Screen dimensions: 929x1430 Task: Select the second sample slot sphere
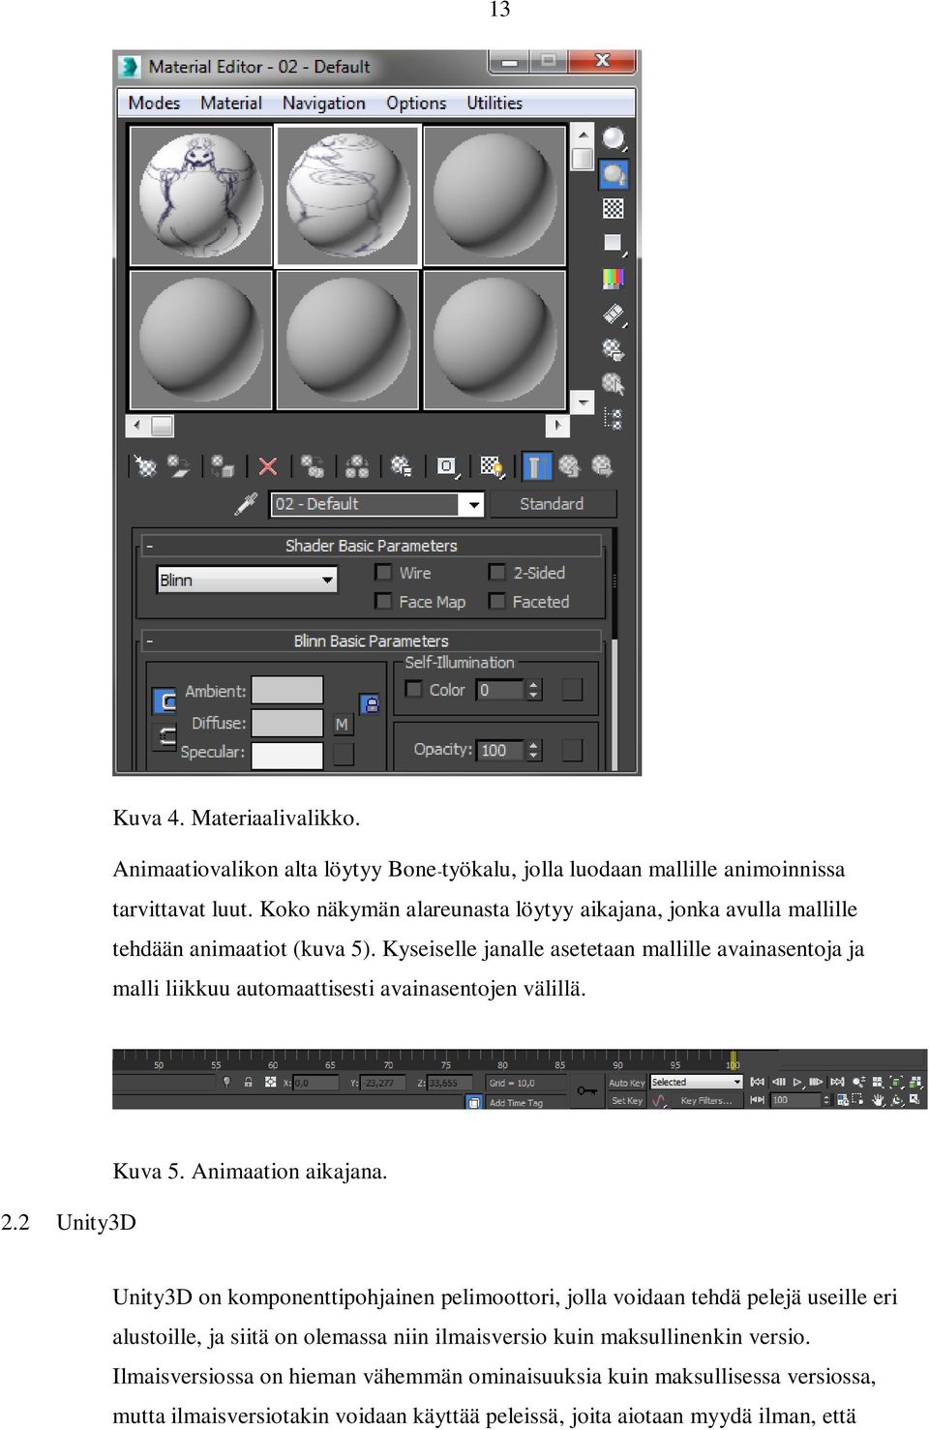pos(347,195)
